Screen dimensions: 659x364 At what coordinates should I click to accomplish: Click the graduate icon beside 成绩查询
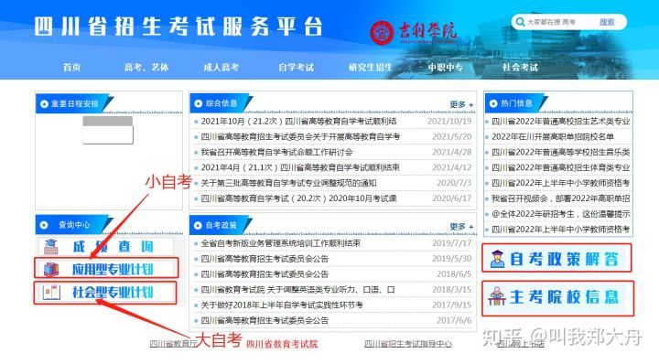coord(51,246)
